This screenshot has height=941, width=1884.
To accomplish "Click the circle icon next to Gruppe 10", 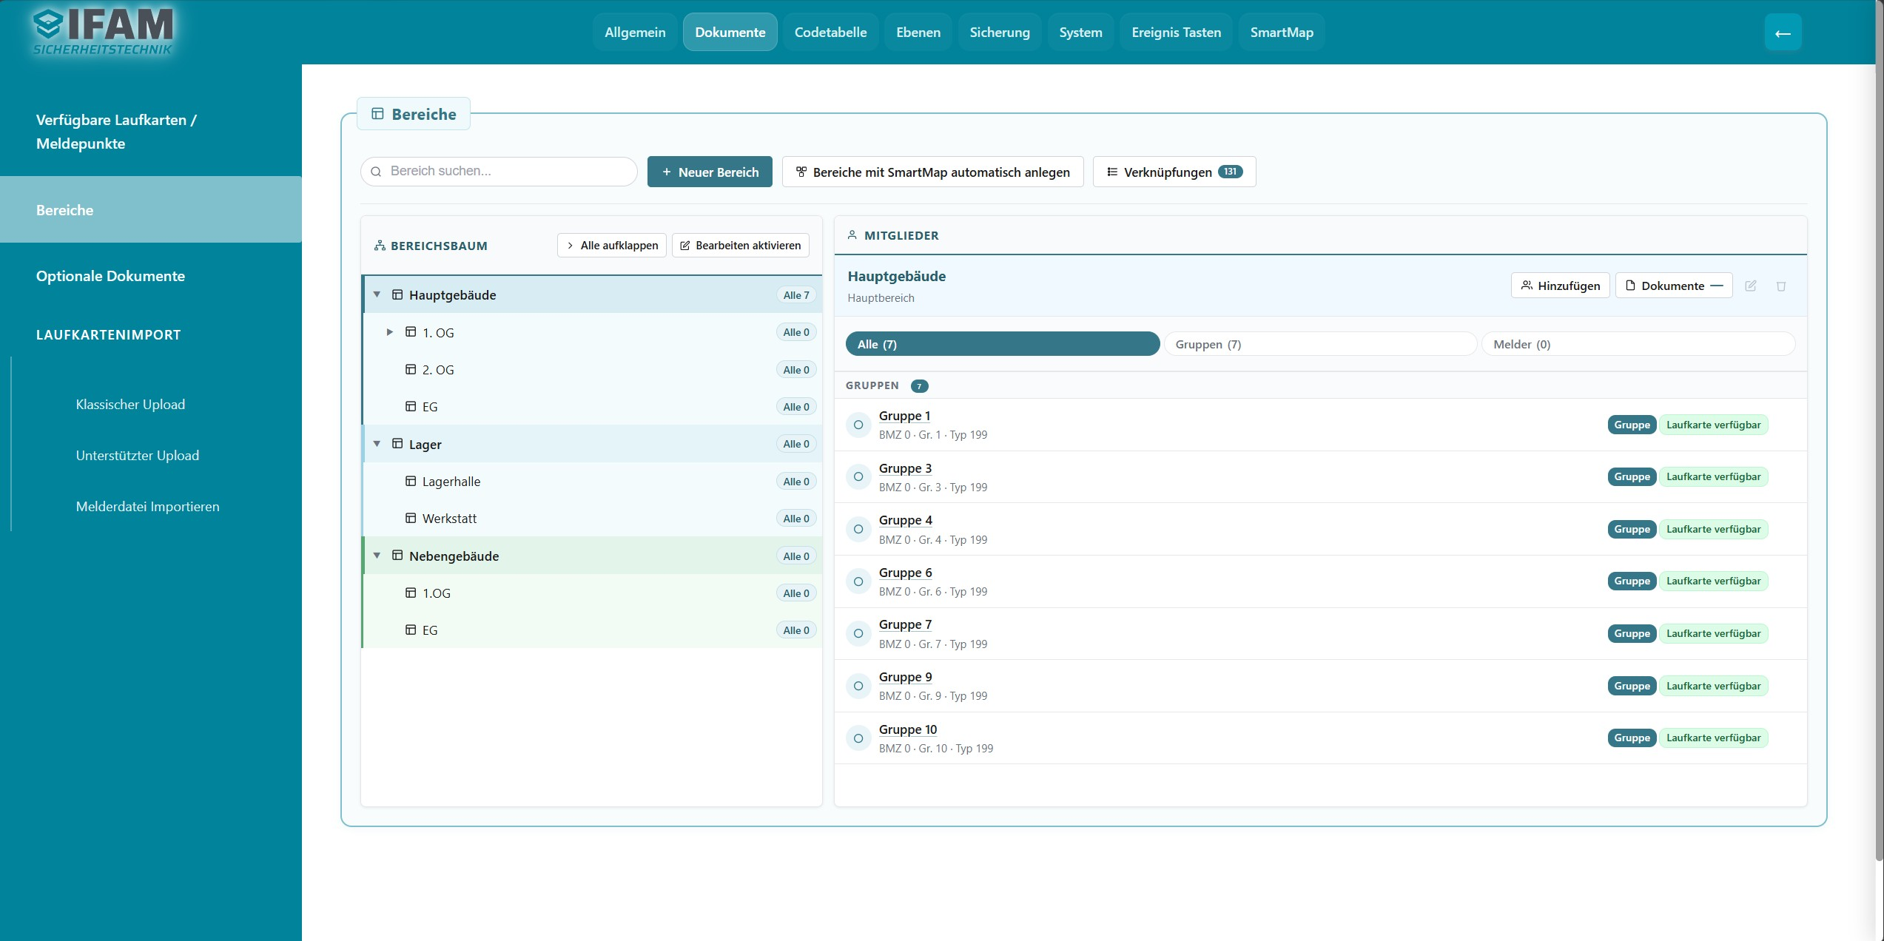I will point(858,738).
